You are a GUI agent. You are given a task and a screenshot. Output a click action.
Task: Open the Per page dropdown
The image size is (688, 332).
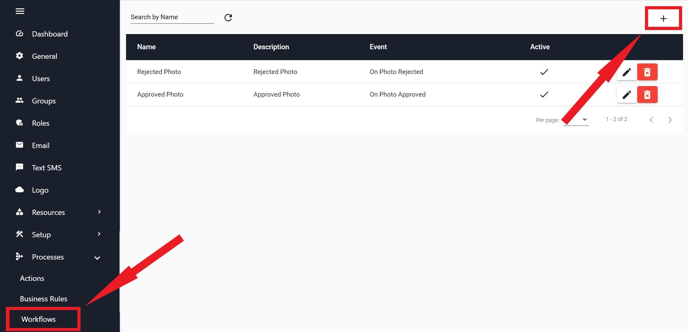pos(576,120)
